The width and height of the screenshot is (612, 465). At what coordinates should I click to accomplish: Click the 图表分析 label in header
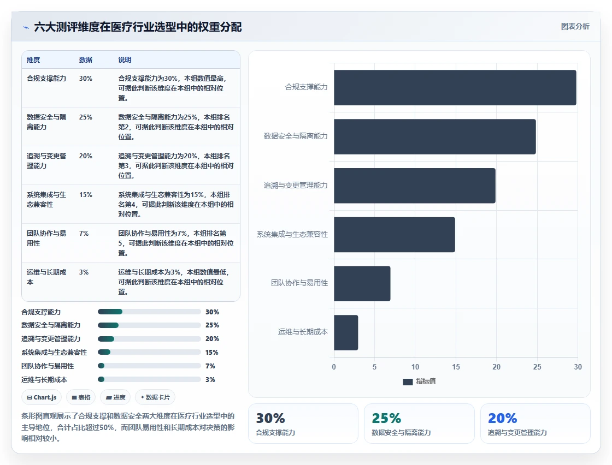(575, 27)
